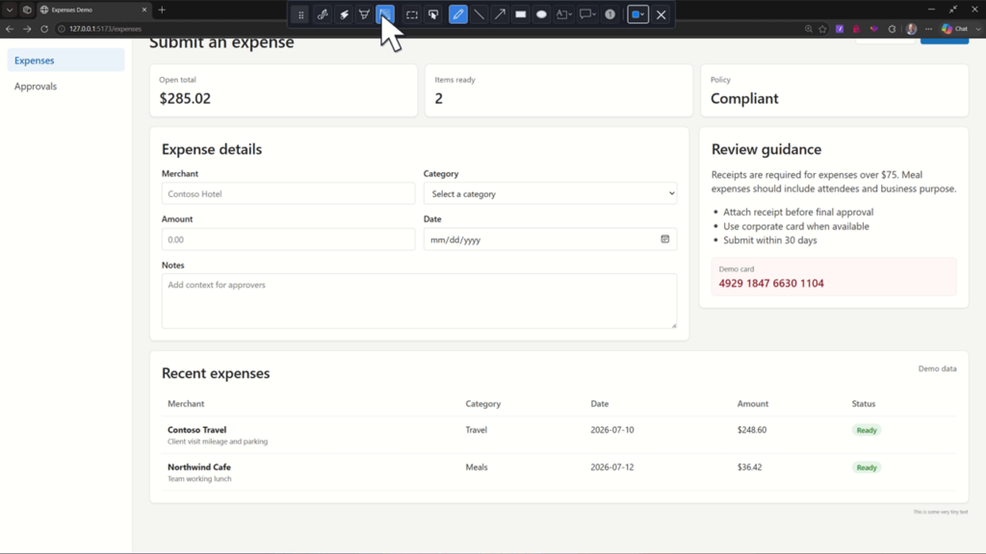Expand the chevron next to Chat

(978, 29)
